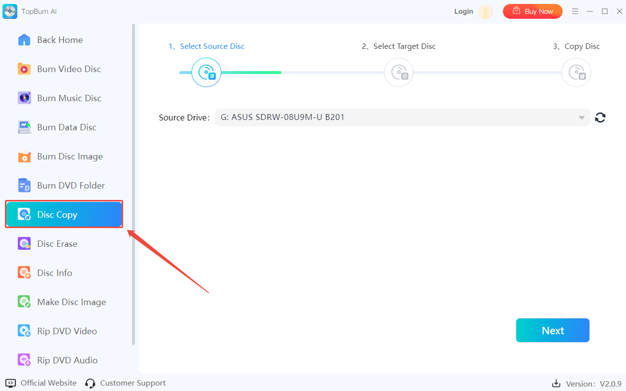Open Disc Info in the sidebar
The height and width of the screenshot is (391, 626).
[x=54, y=273]
